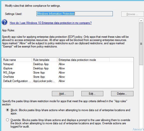Click Enterprise data protection mode column header
Image resolution: width=144 pixels, height=131 pixels.
(x=83, y=60)
